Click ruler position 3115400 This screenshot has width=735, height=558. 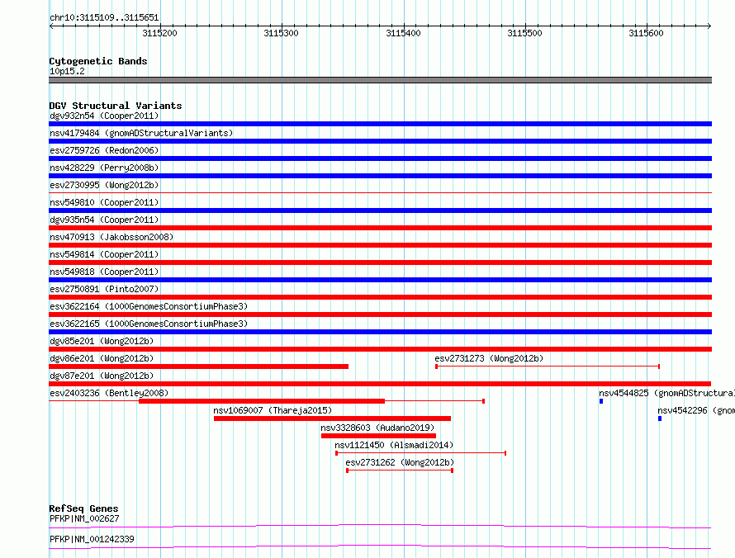(403, 33)
